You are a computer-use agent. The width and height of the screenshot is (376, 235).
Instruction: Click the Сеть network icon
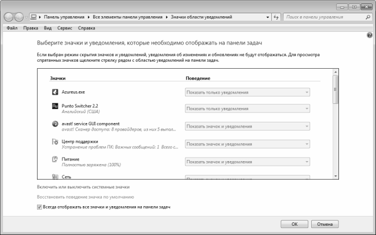click(56, 176)
